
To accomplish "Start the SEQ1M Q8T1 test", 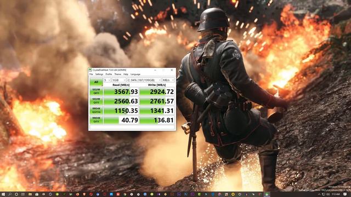I will click(97, 91).
